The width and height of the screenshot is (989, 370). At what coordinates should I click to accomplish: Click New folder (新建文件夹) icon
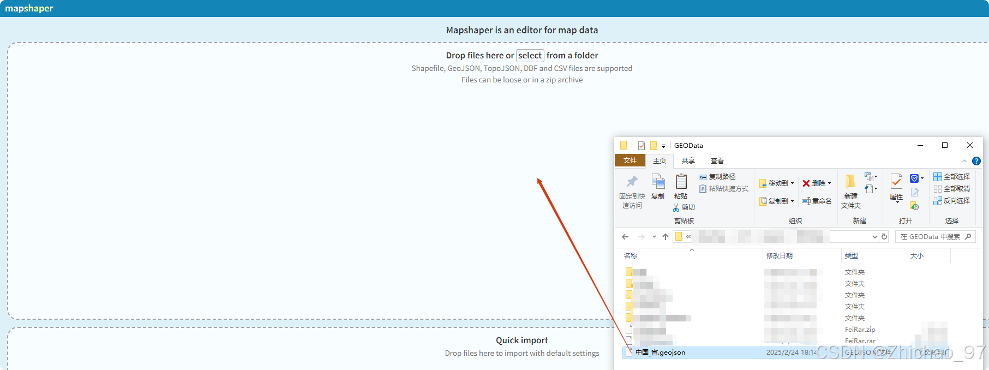(850, 182)
